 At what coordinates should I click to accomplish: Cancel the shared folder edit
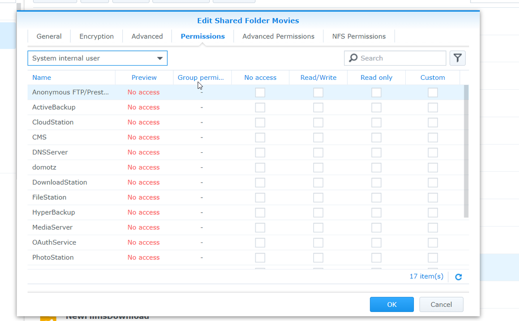[441, 305]
